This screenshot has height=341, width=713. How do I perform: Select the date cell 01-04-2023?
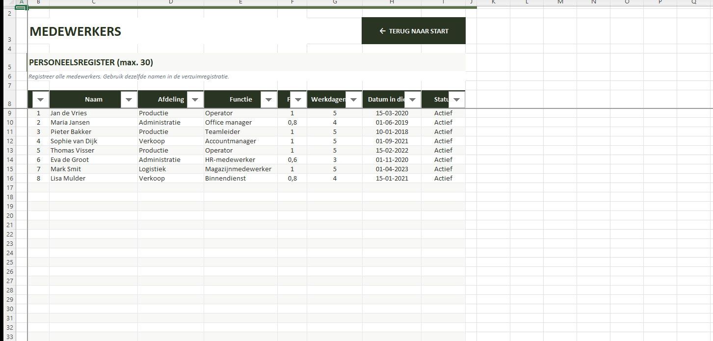(x=392, y=169)
